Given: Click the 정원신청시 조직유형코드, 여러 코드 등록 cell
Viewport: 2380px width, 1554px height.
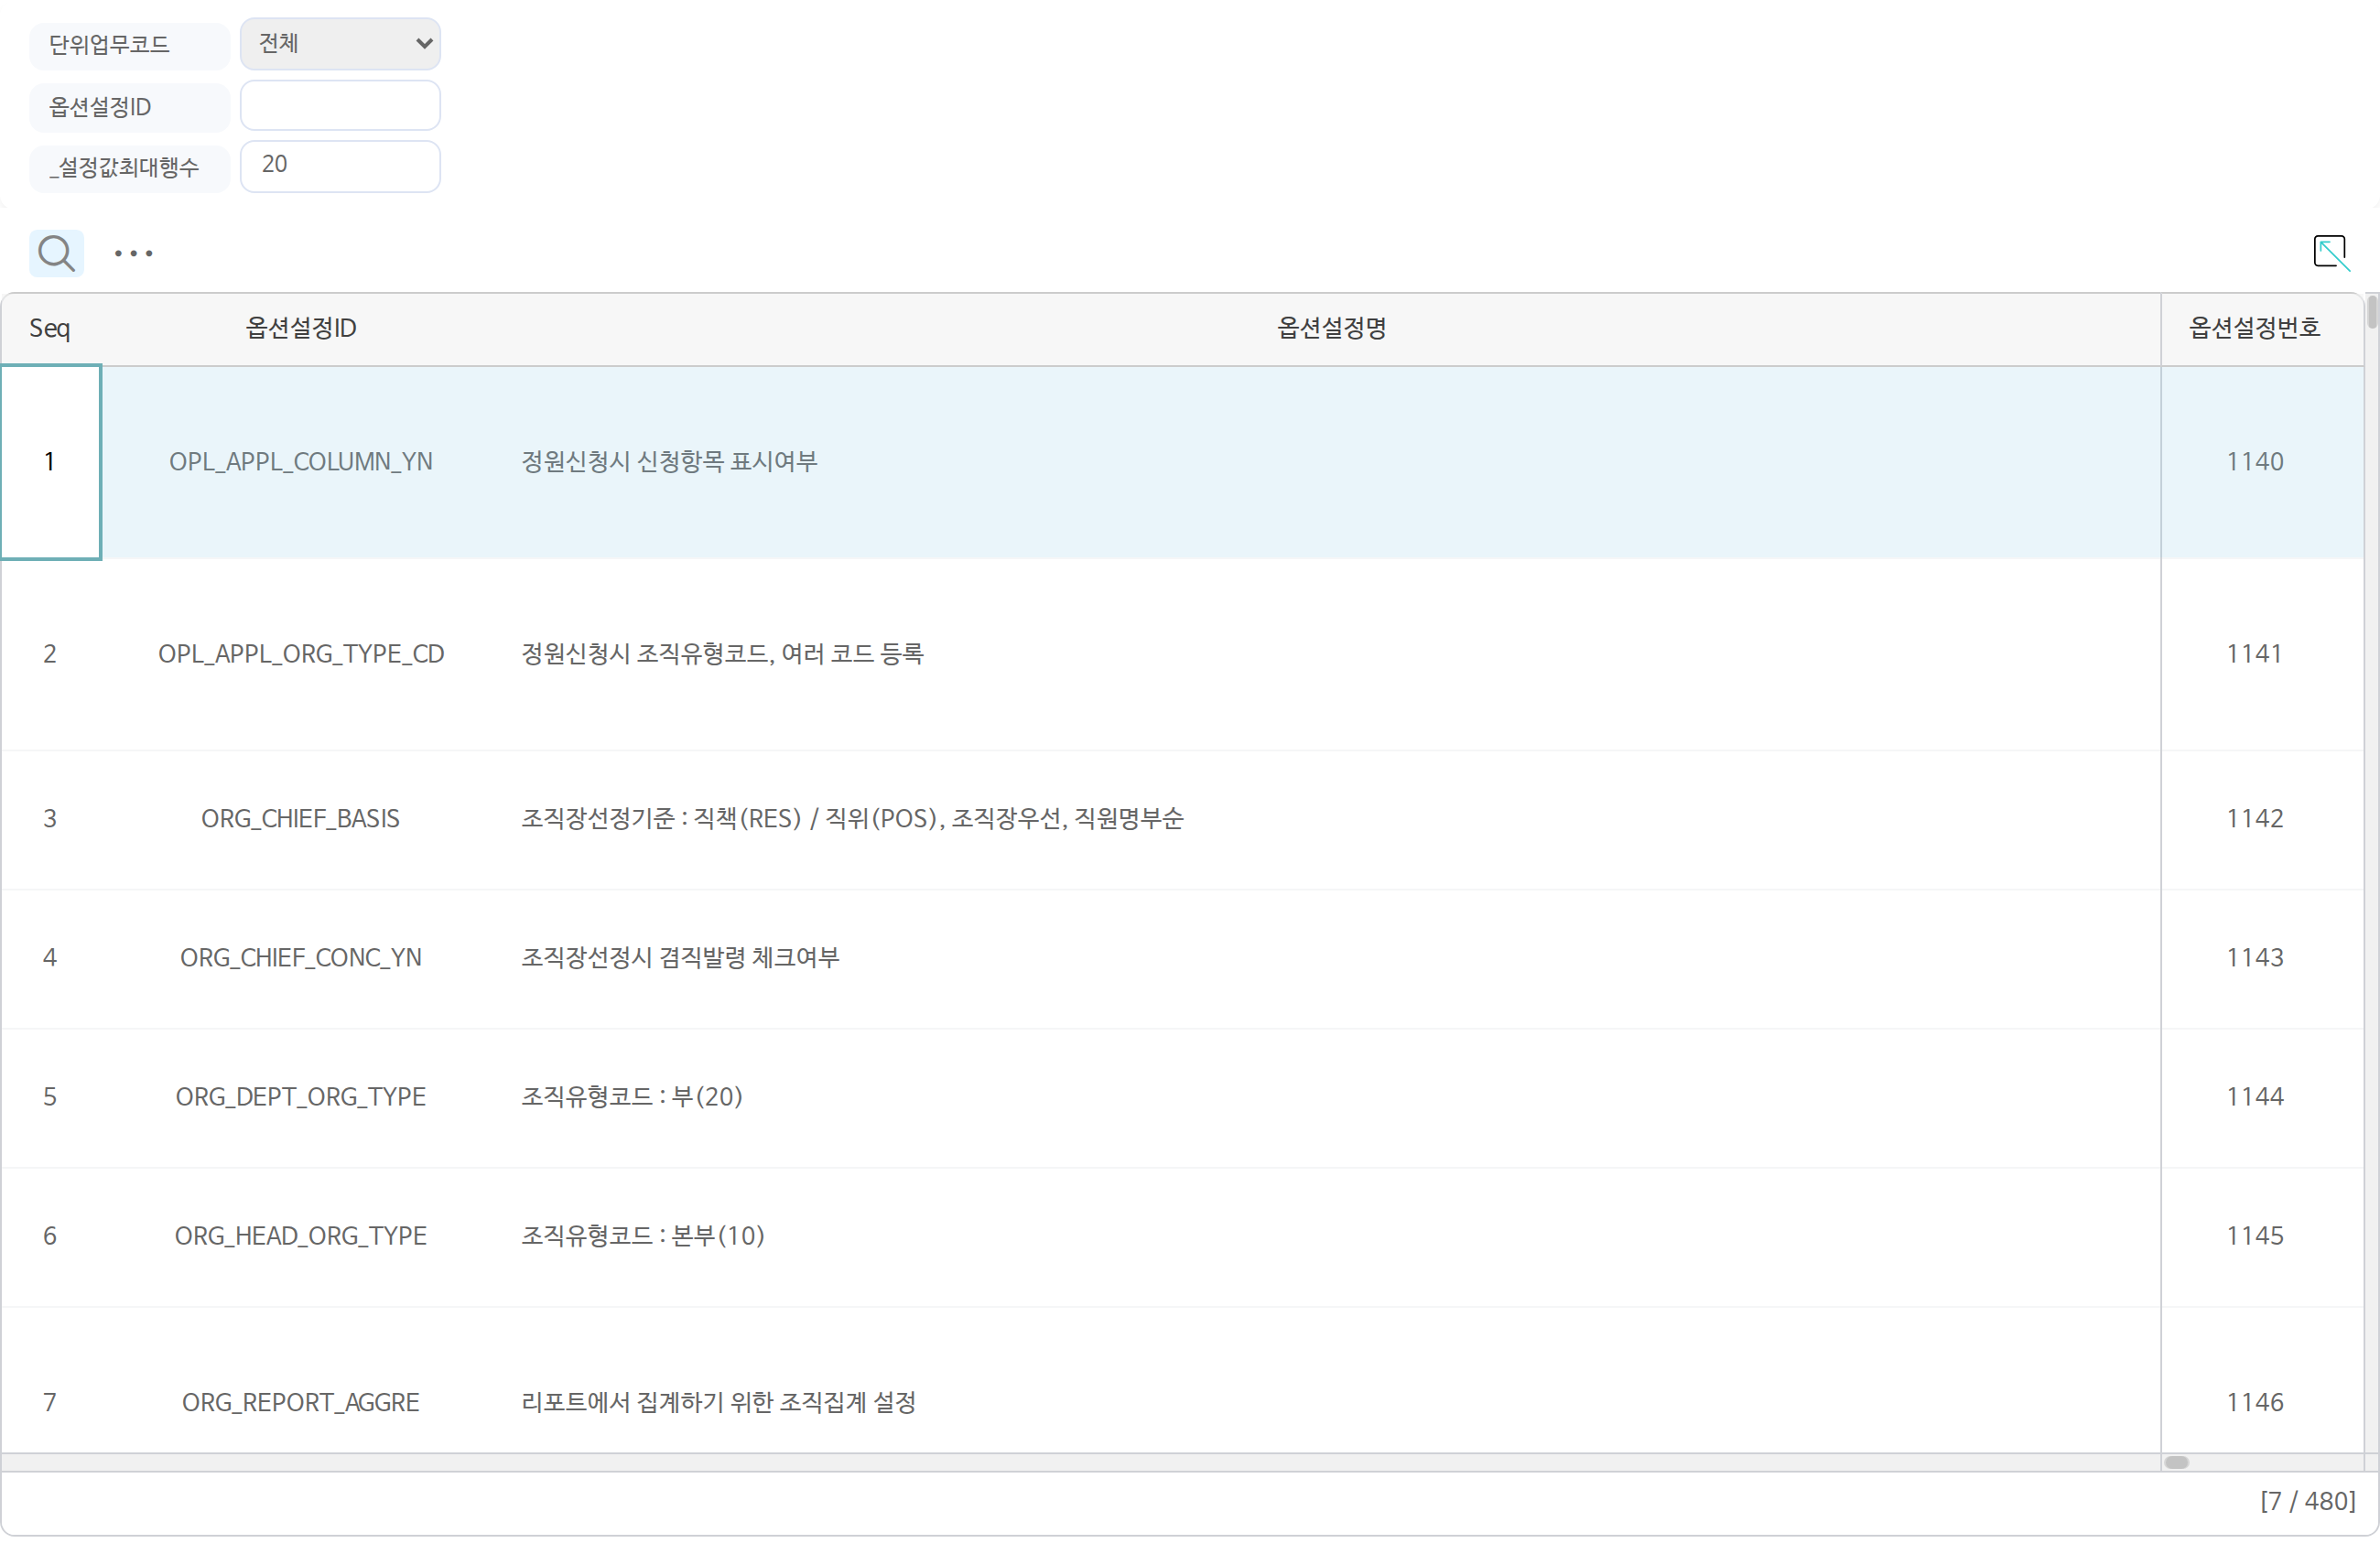Looking at the screenshot, I should (x=1331, y=654).
